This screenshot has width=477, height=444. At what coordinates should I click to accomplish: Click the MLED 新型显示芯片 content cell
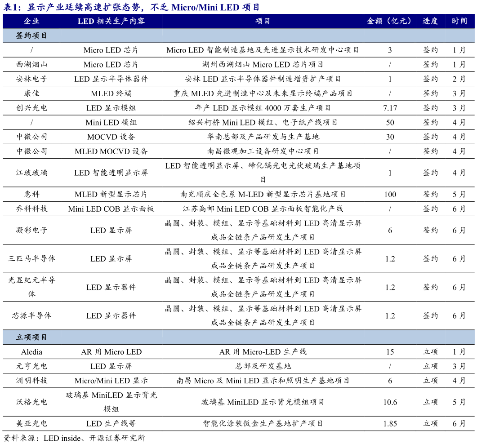pyautogui.click(x=111, y=194)
